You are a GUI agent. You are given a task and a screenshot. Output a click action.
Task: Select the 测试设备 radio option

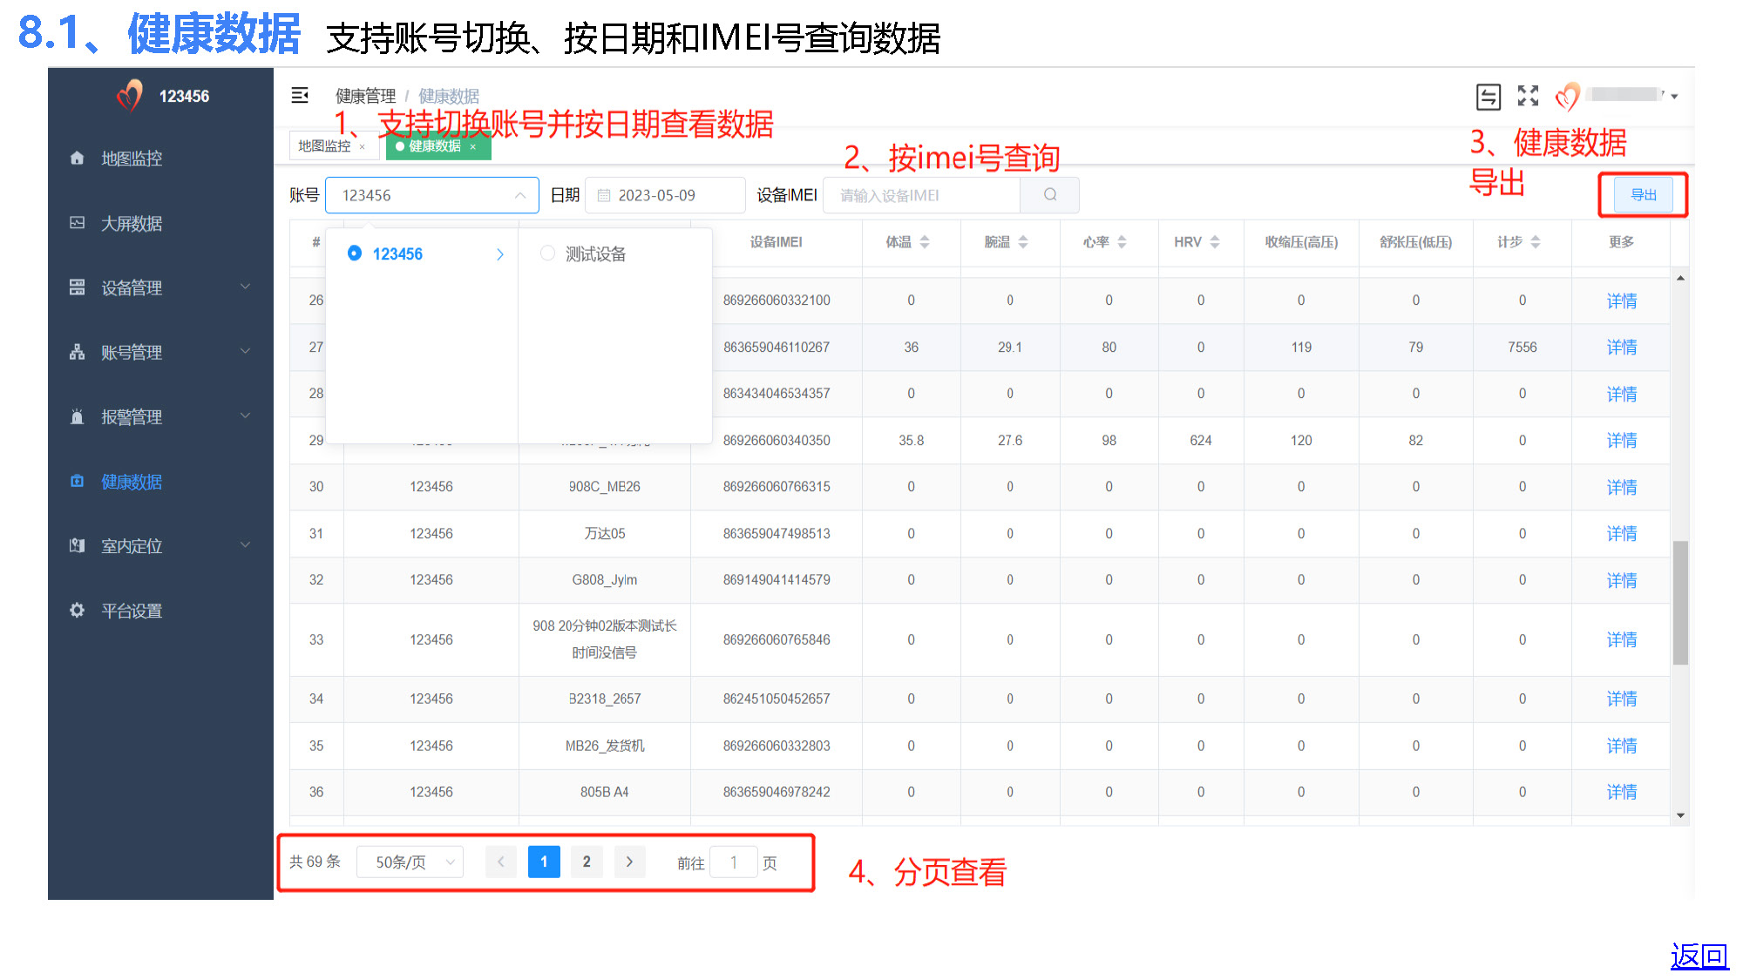pos(547,253)
